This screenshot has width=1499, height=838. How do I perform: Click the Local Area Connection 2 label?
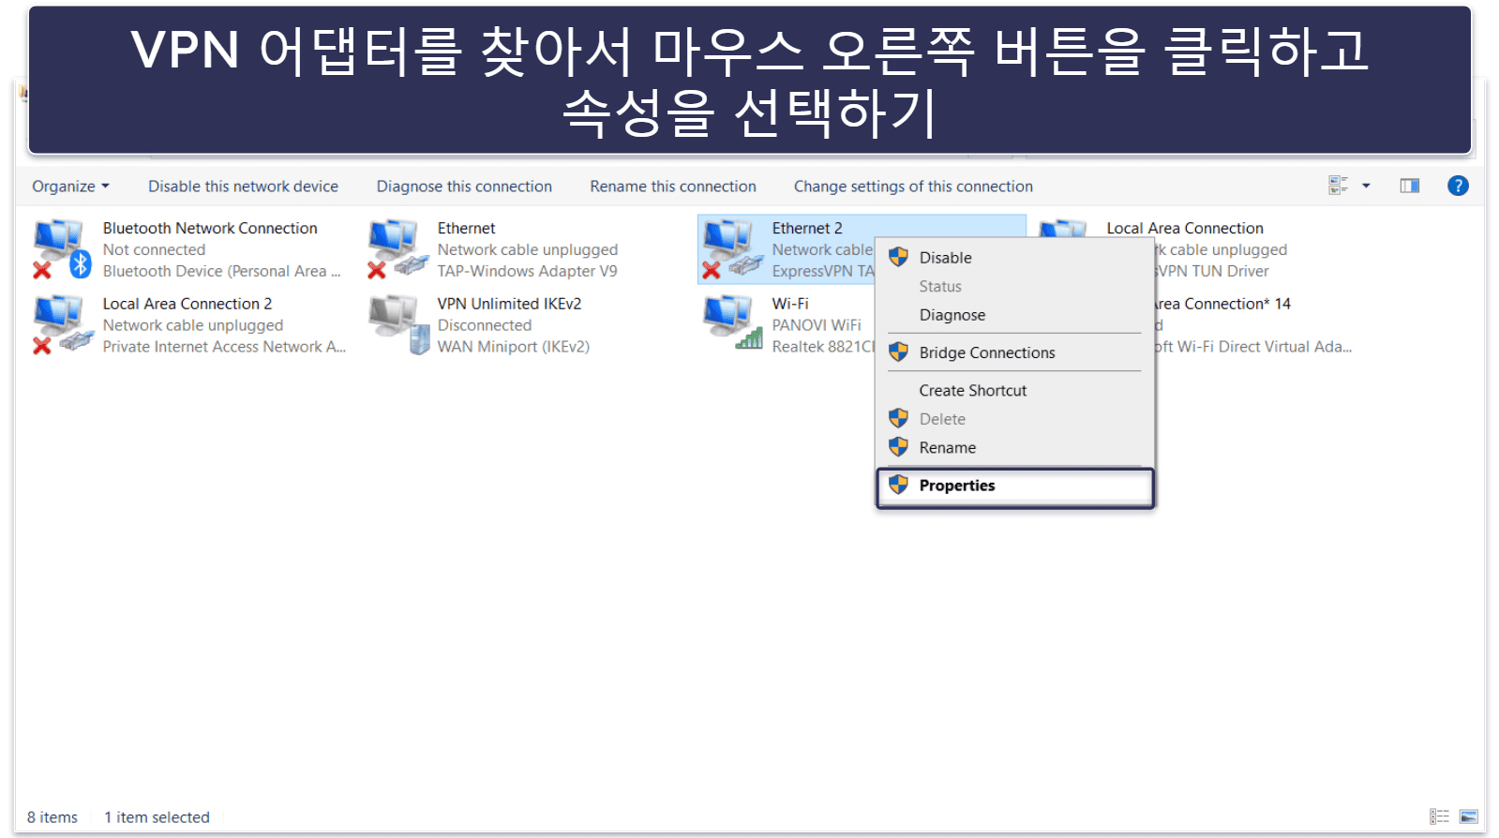click(187, 304)
